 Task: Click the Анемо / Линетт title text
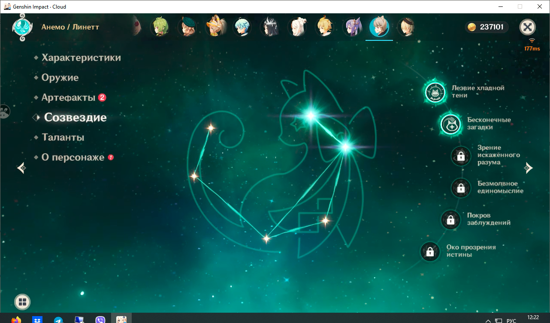[x=70, y=27]
